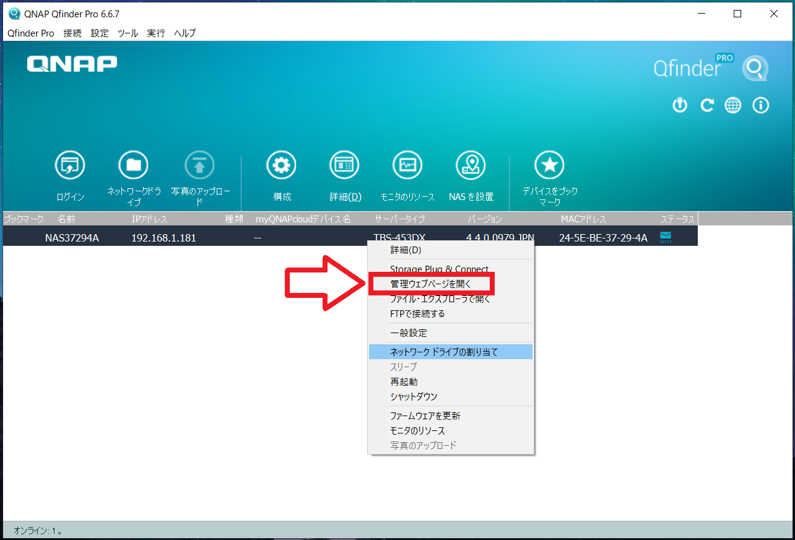Click the Qfinder app icon in title bar
The image size is (795, 540).
[14, 14]
